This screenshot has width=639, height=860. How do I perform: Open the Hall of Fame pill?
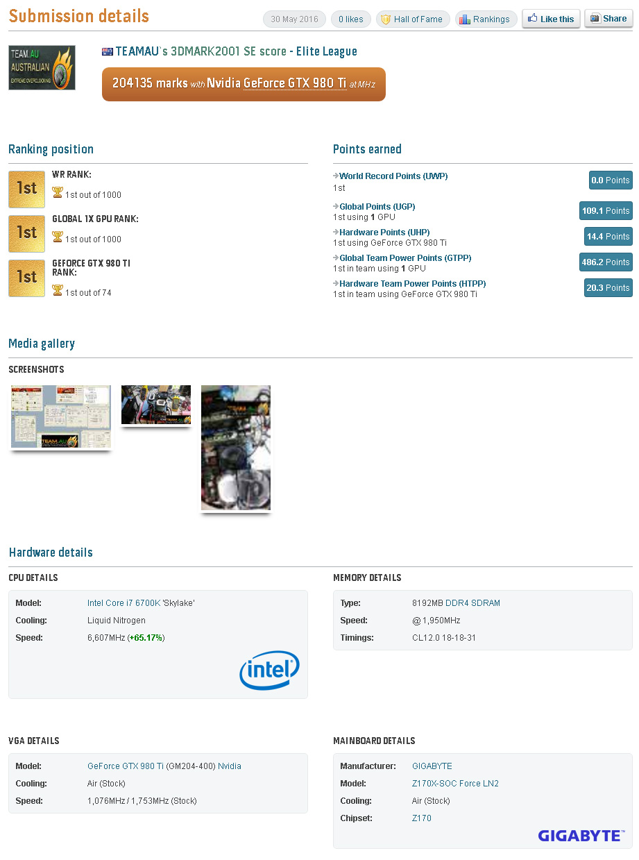[x=413, y=19]
